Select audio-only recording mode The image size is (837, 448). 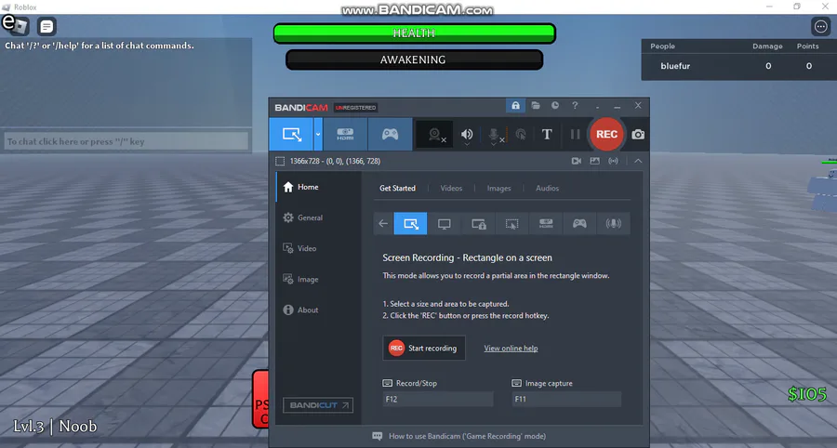614,223
